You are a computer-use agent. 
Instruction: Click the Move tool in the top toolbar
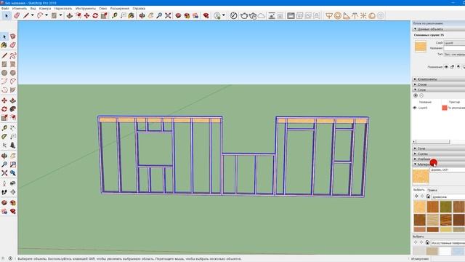pos(86,15)
